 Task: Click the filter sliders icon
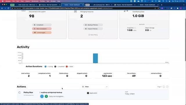(x=83, y=87)
